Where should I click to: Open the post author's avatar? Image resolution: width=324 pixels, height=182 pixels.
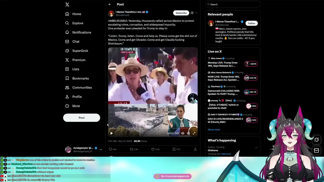[111, 13]
